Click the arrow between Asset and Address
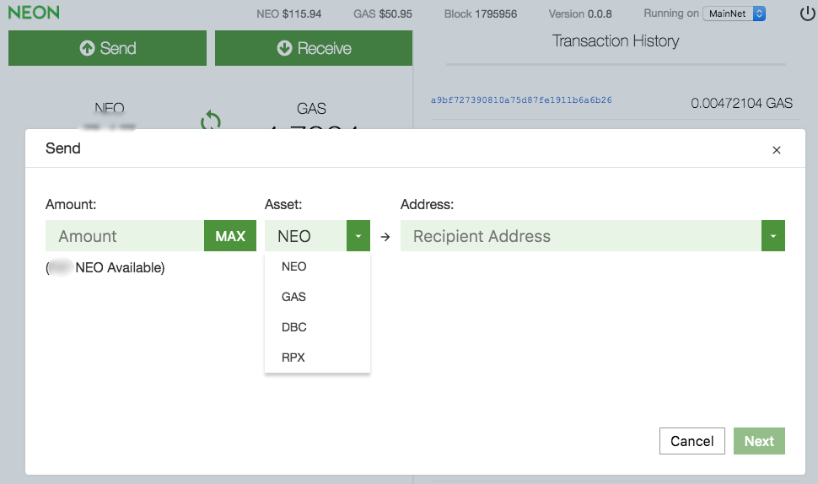This screenshot has height=484, width=818. point(385,237)
